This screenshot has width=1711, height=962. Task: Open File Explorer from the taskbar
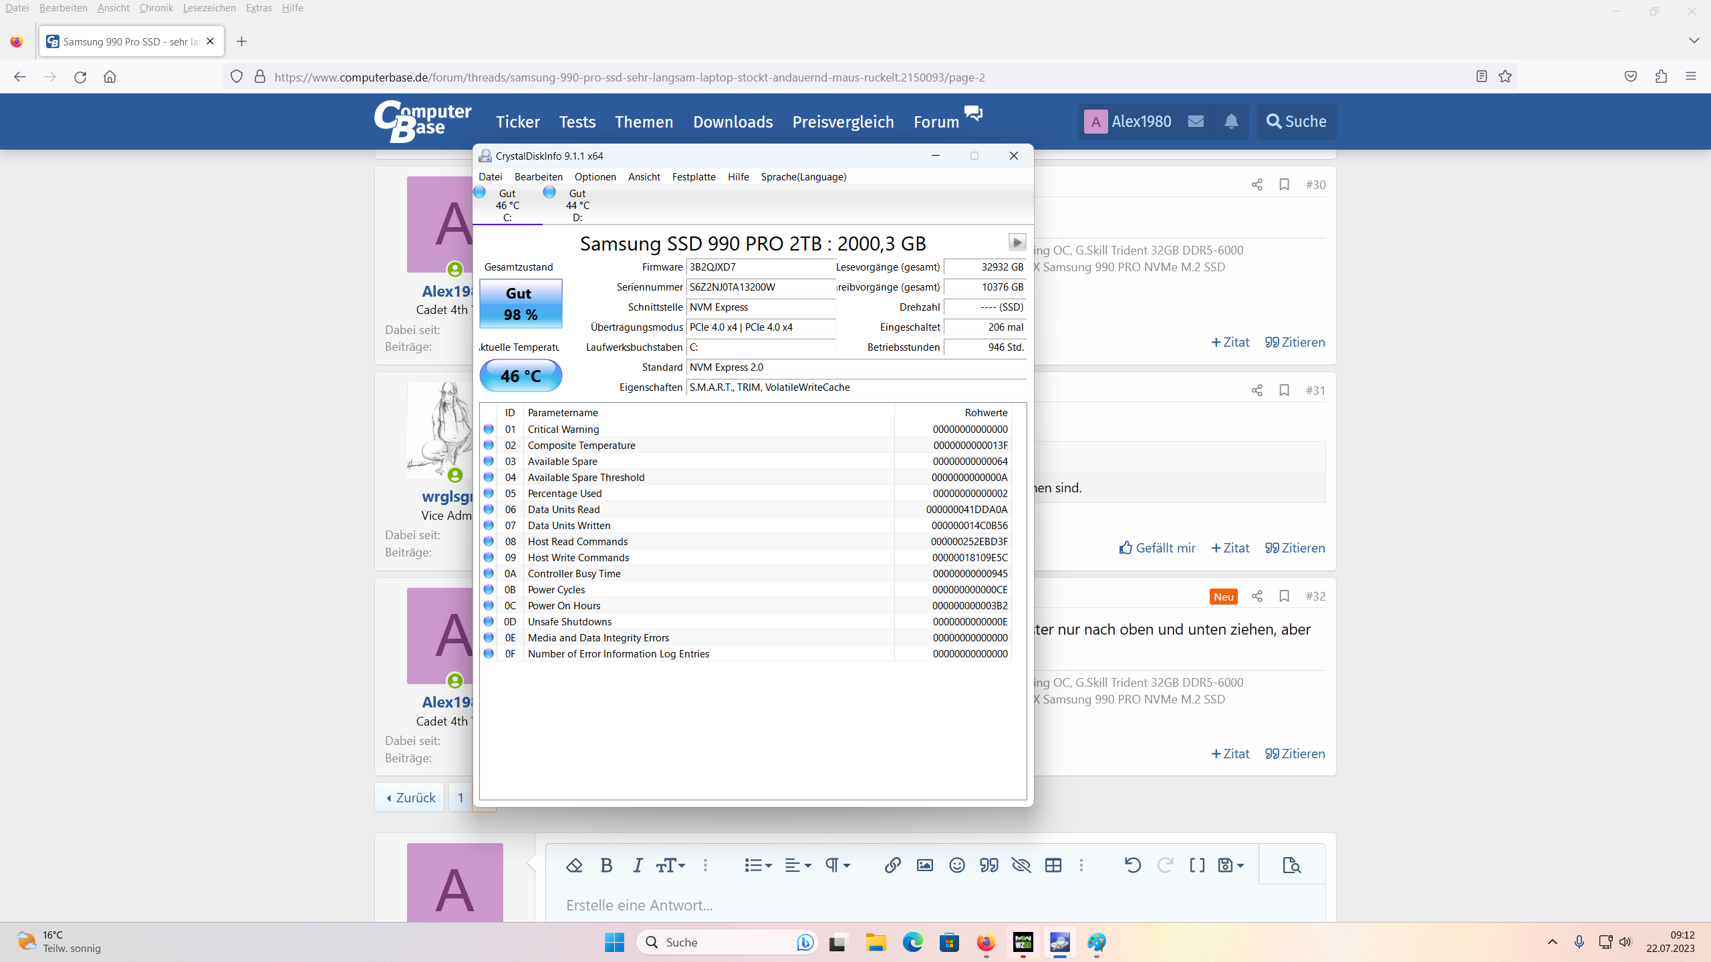(876, 942)
